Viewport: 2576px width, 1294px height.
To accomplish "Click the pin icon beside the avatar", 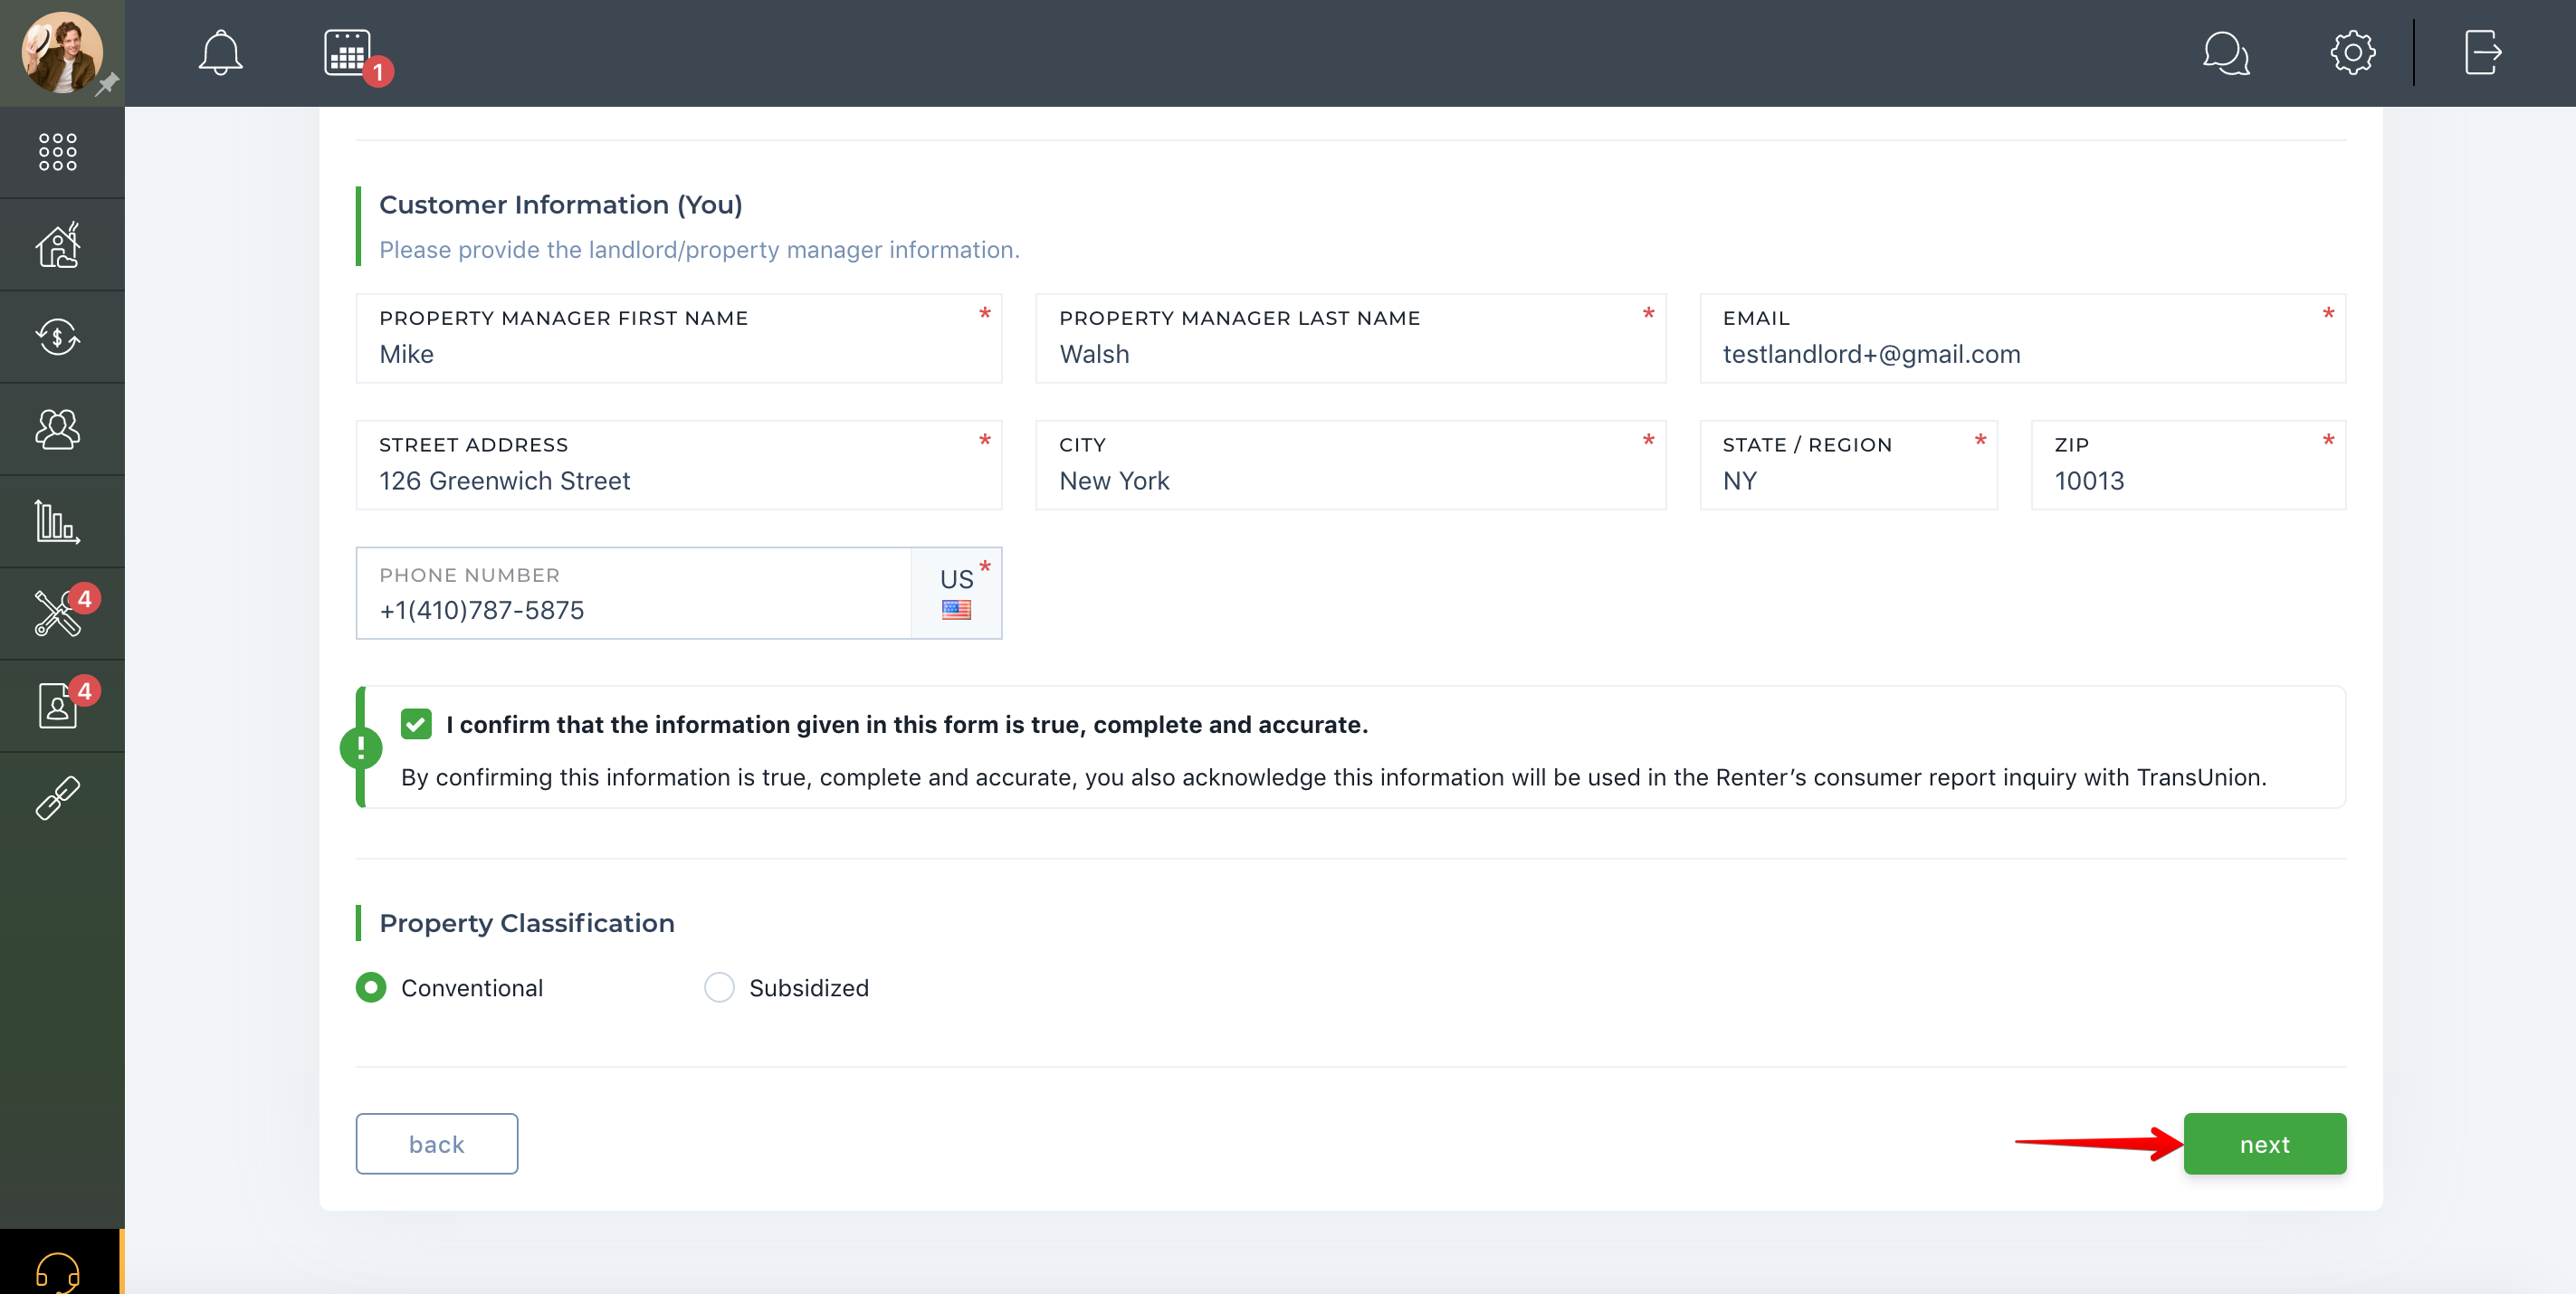I will (x=107, y=84).
